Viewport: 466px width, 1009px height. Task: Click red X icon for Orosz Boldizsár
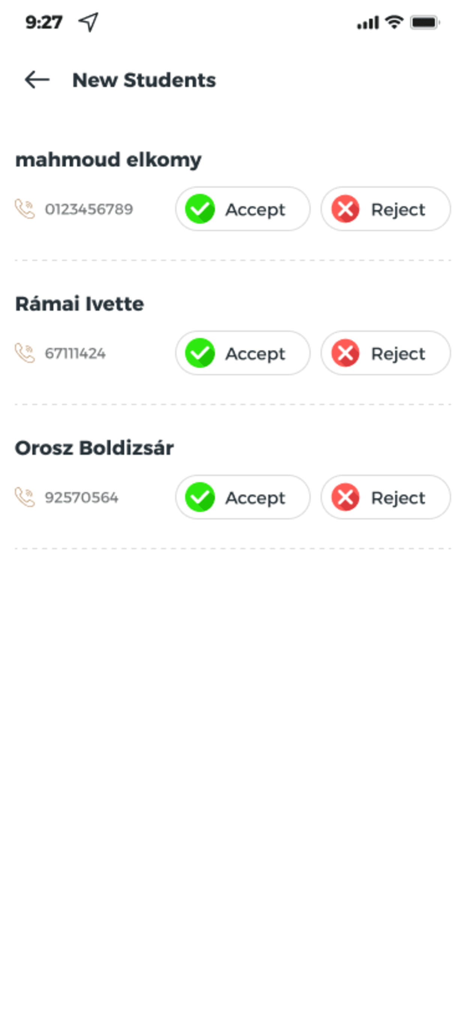pyautogui.click(x=346, y=497)
